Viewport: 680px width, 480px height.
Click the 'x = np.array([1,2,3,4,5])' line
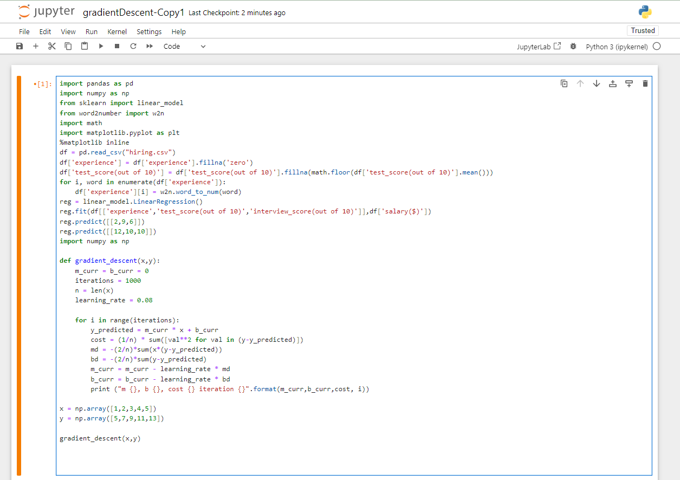(x=108, y=408)
